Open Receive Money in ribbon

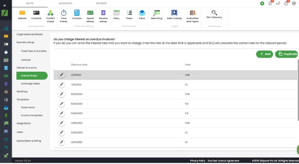point(103,16)
